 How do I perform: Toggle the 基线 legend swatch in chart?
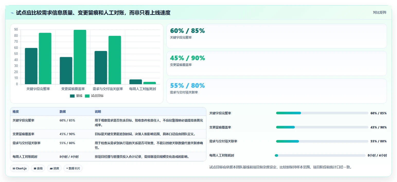pos(72,96)
